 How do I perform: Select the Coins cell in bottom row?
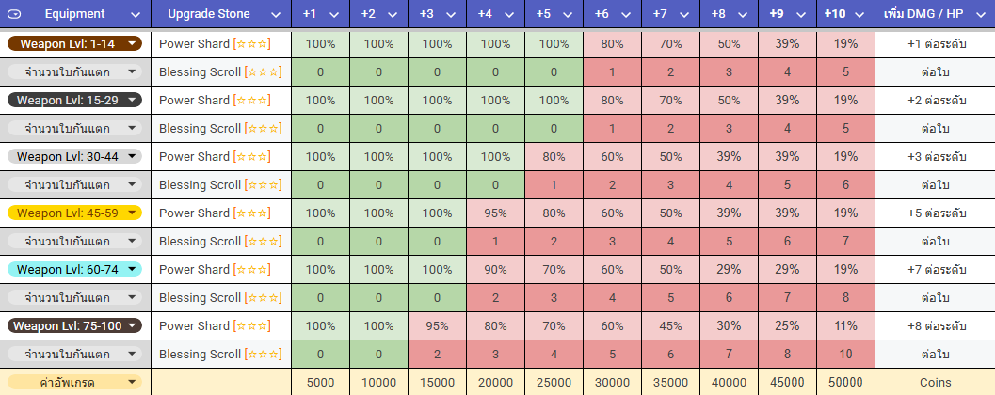tap(935, 383)
